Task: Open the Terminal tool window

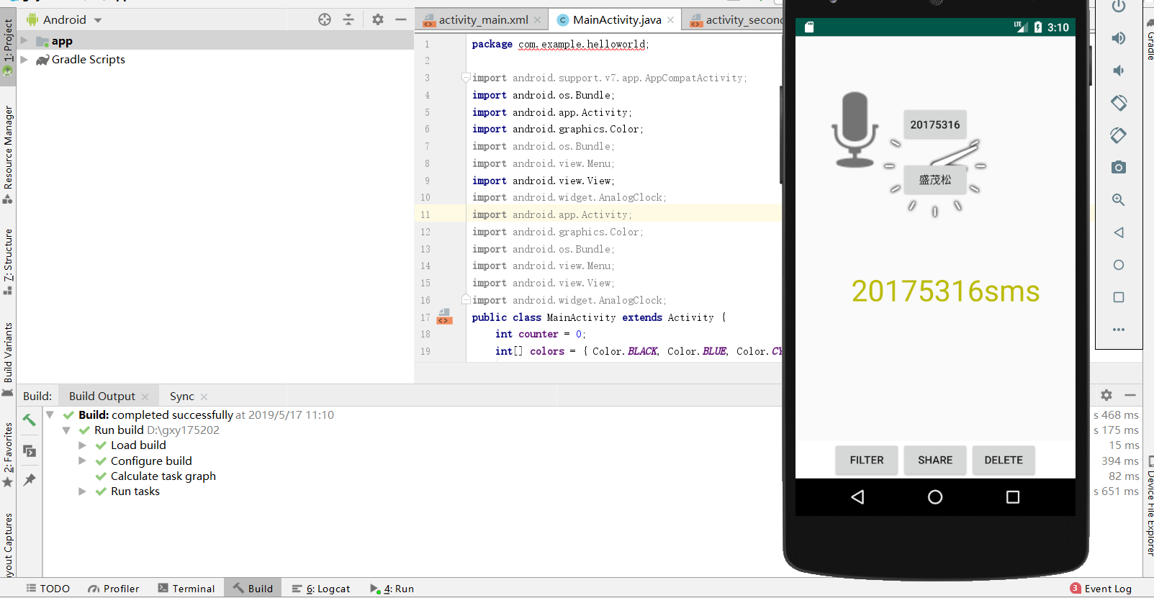Action: click(x=186, y=589)
